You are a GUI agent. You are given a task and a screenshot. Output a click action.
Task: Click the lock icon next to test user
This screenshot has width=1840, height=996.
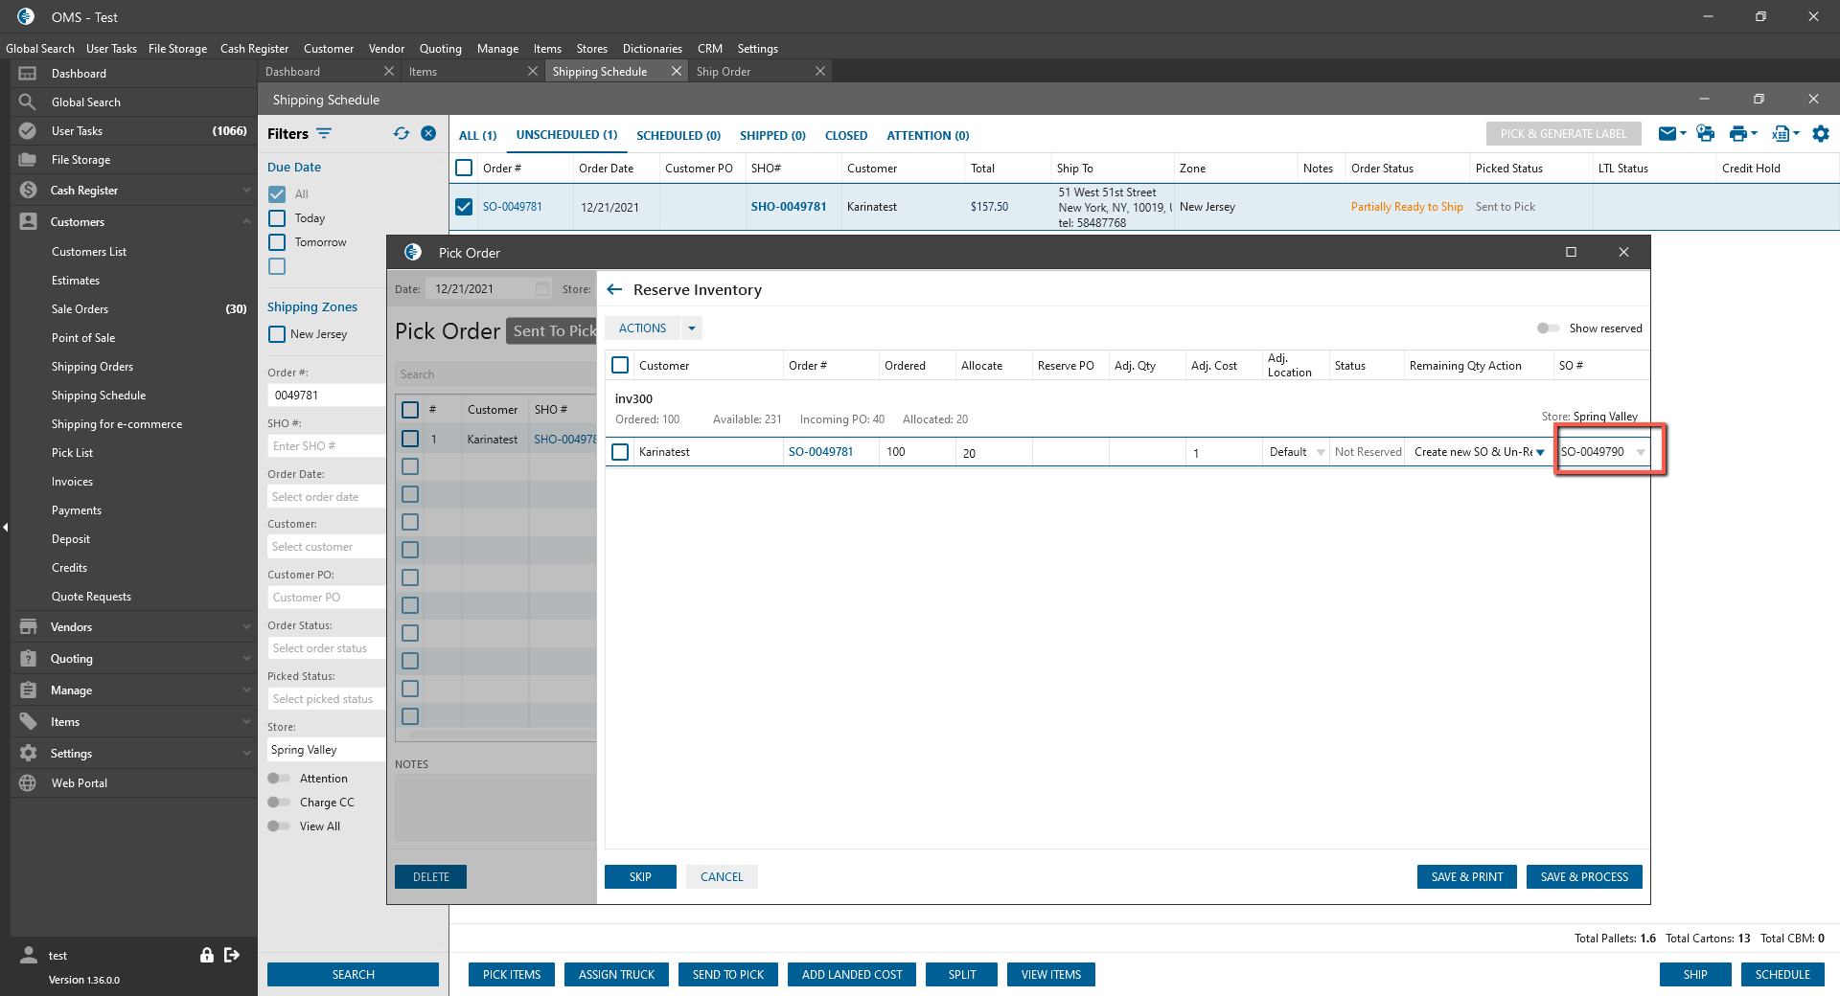click(x=206, y=955)
